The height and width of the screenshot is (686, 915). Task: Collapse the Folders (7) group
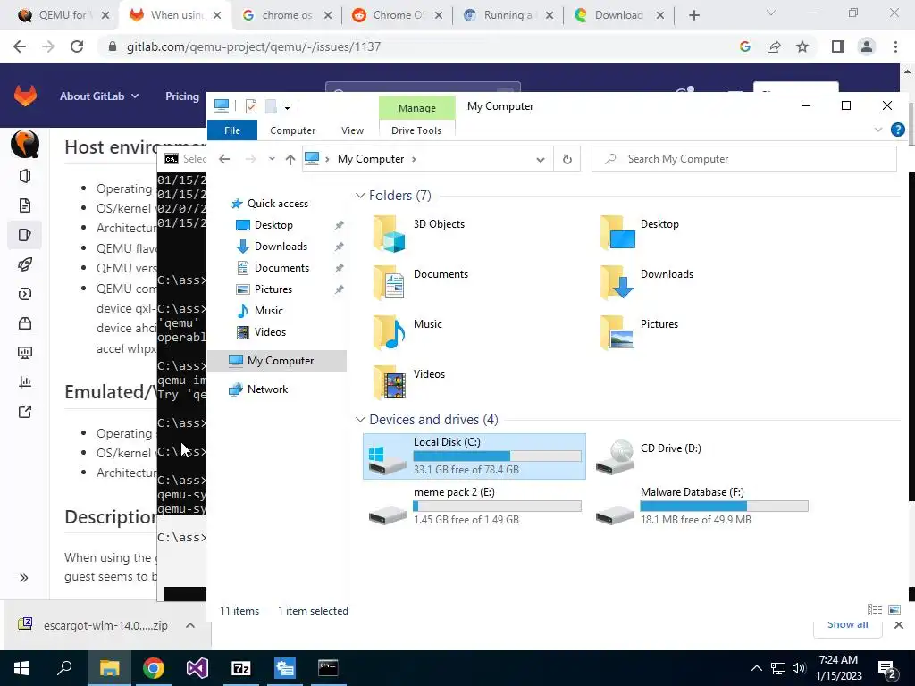360,196
